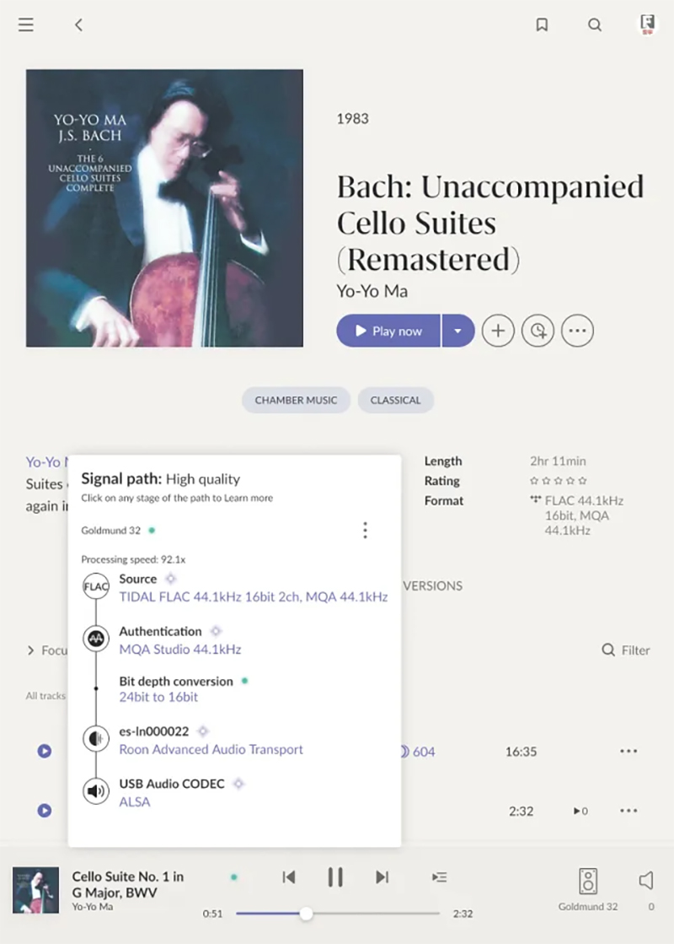Open the volume speaker control
Screen dimensions: 674x944
pos(646,880)
